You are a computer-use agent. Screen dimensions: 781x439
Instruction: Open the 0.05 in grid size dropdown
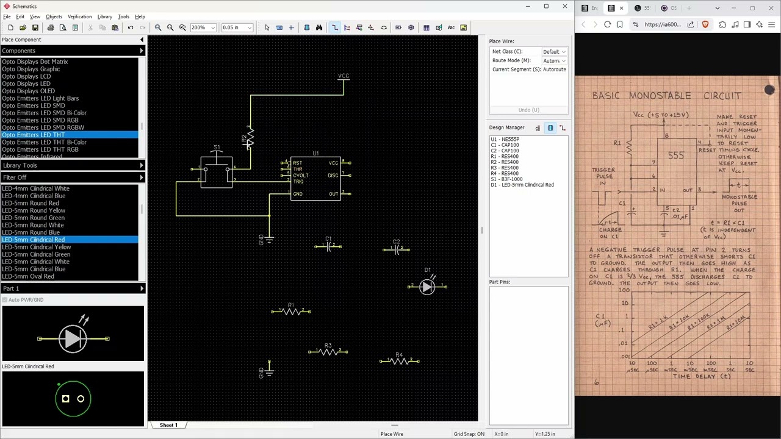click(249, 27)
